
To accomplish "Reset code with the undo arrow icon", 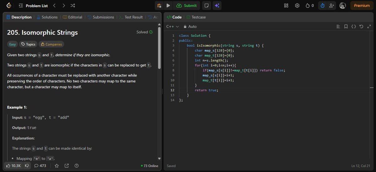I will 361,27.
